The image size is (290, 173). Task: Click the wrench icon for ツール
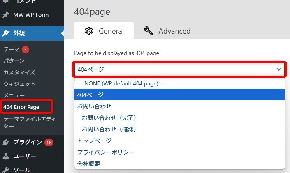[6, 170]
